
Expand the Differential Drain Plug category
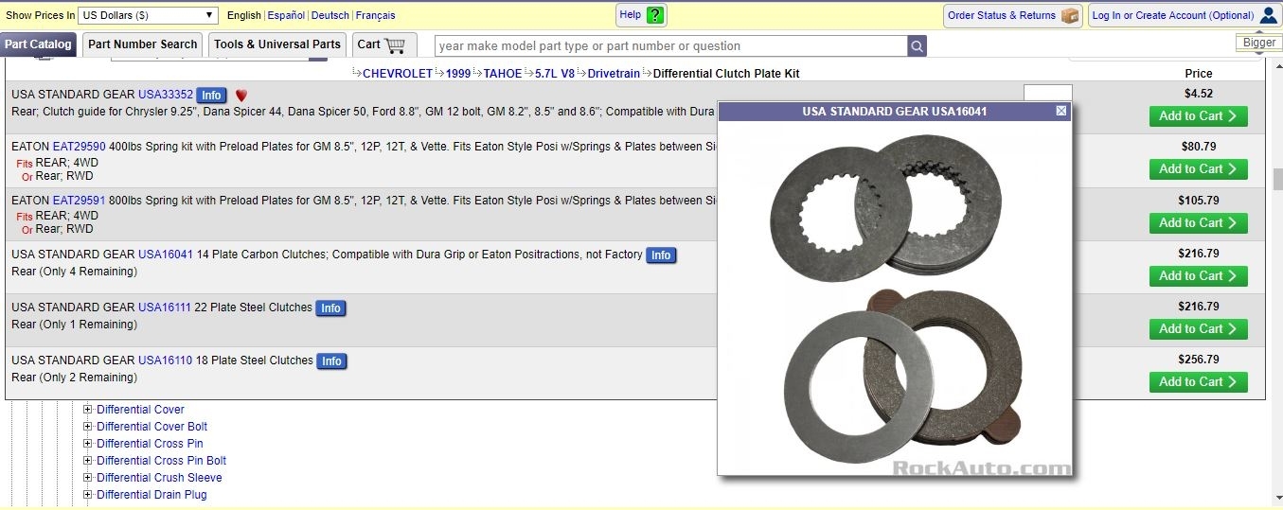point(88,495)
